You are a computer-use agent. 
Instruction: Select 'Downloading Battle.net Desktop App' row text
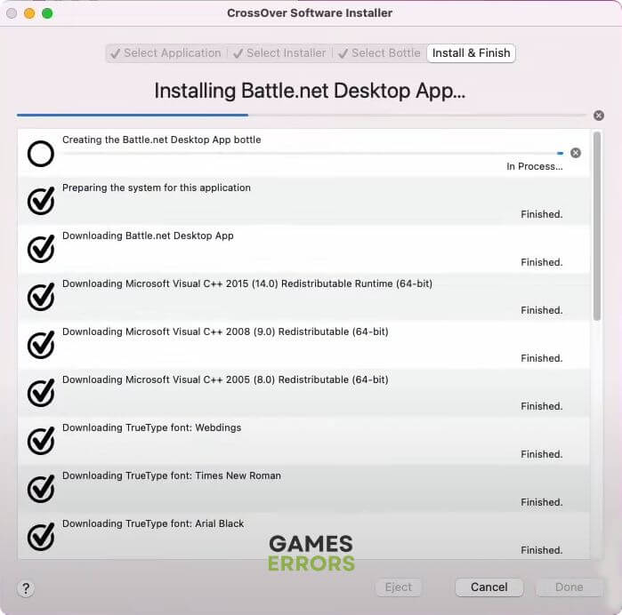[148, 236]
